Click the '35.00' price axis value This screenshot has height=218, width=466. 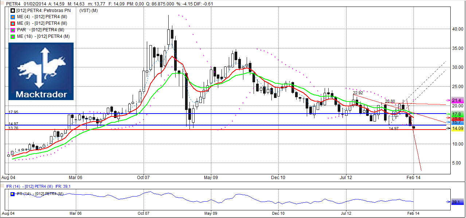coord(457,48)
